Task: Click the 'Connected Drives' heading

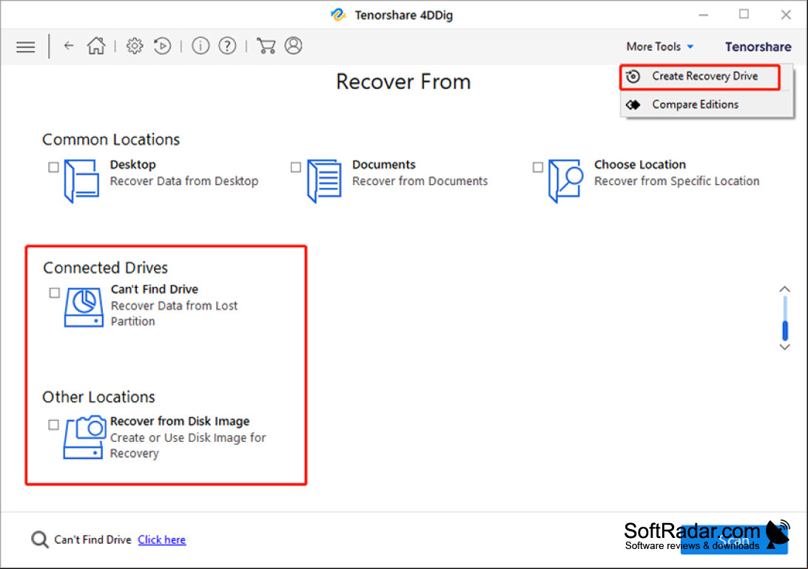Action: click(x=105, y=268)
